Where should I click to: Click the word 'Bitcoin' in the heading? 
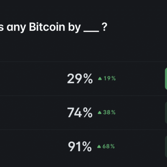[x=47, y=27]
